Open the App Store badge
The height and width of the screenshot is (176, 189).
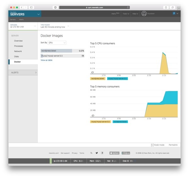(114, 153)
